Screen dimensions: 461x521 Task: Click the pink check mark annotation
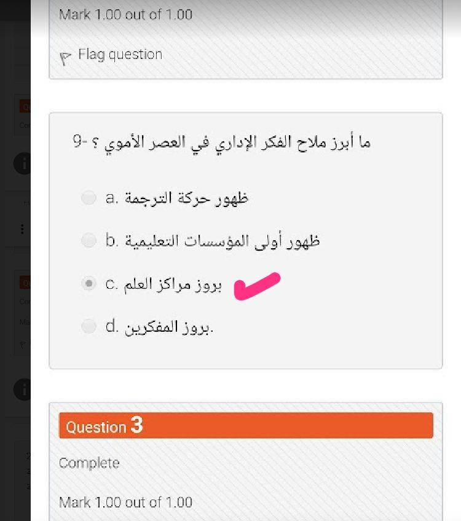click(257, 286)
